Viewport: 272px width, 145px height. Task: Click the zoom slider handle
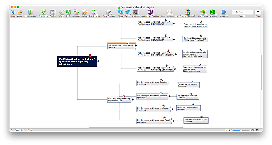pos(241,130)
